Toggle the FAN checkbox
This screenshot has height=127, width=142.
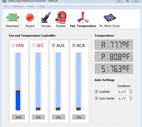13,45
